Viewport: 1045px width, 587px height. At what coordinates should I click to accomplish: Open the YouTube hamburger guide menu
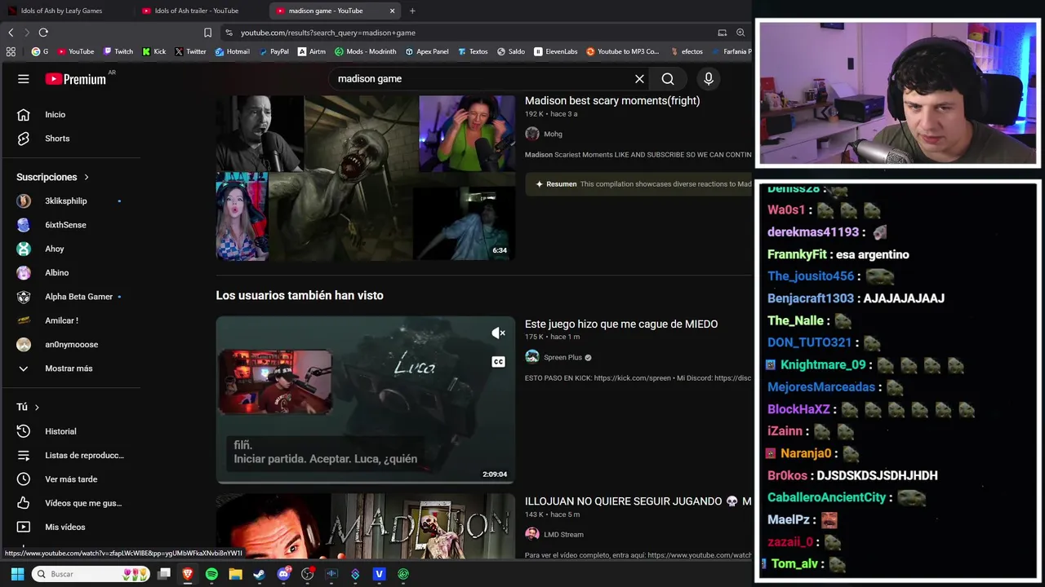click(24, 79)
